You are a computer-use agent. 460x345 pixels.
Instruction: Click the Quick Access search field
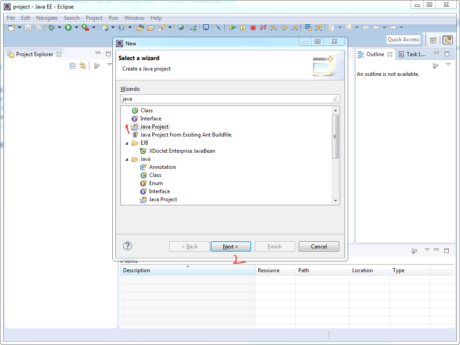403,40
